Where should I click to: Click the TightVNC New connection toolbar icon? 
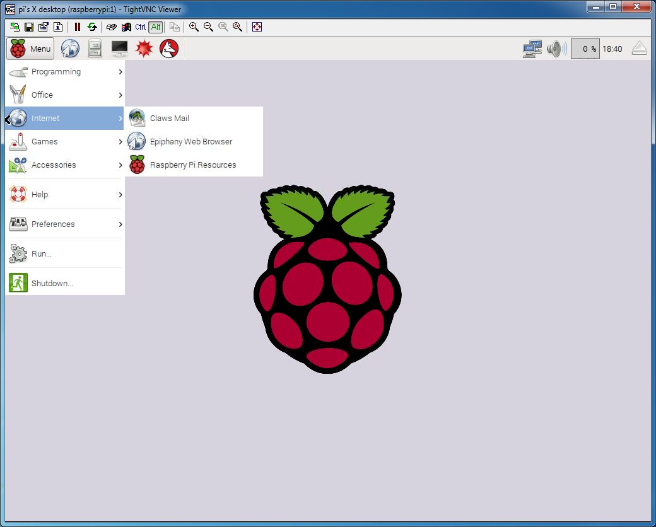pyautogui.click(x=15, y=27)
